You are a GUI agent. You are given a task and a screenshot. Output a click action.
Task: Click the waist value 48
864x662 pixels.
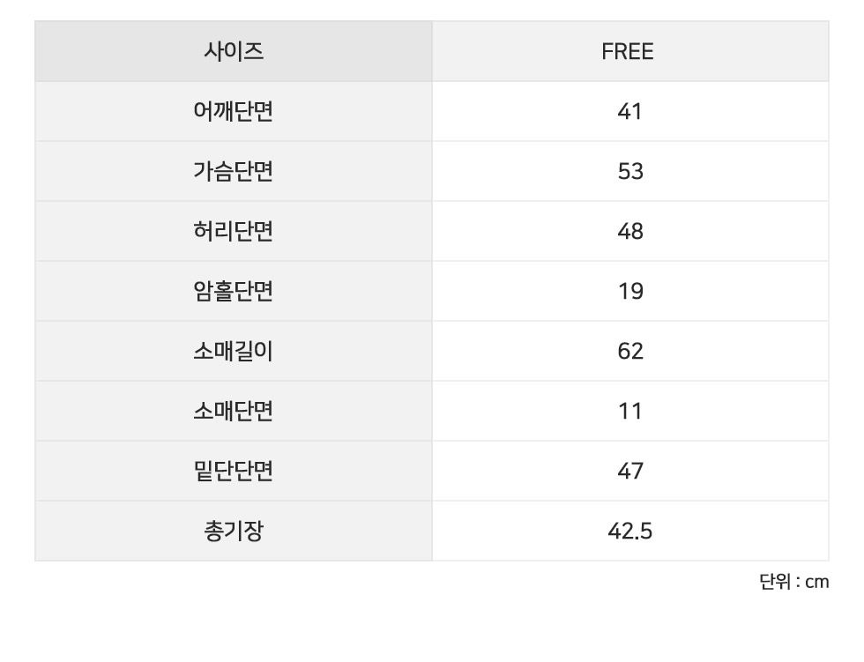click(630, 231)
